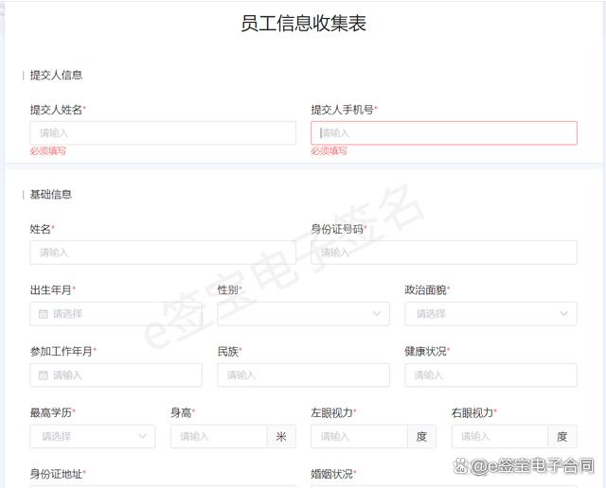
Task: Click the 健康状况 input box
Action: (x=490, y=375)
